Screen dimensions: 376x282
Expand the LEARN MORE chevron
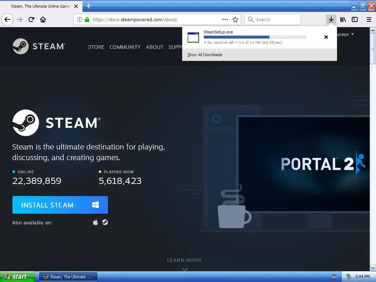pyautogui.click(x=185, y=269)
